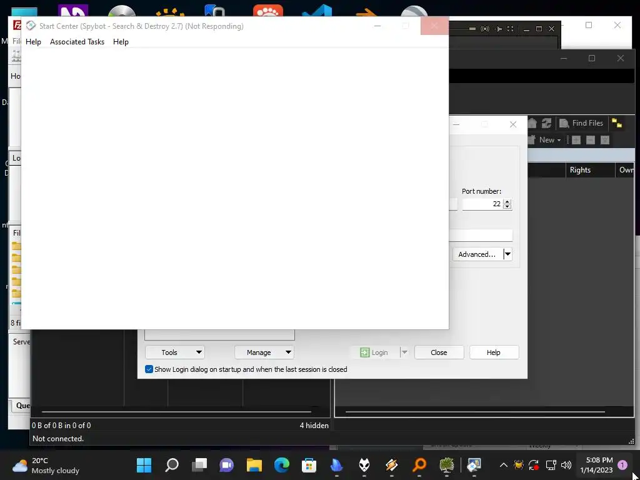The width and height of the screenshot is (640, 480).
Task: Open the weather widget showing 20°C
Action: (x=46, y=465)
